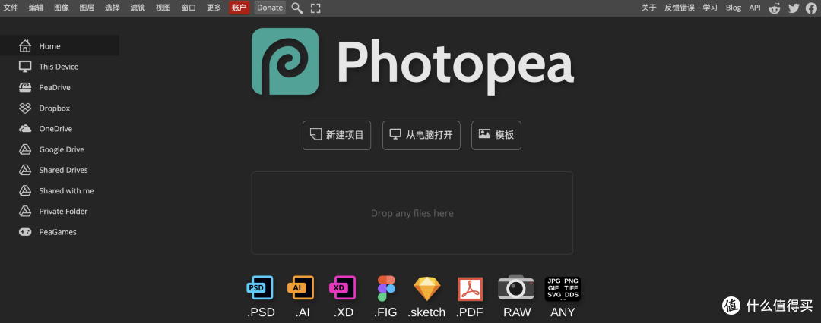Click the Drop any files here area
Viewport: 821px width, 323px height.
tap(412, 213)
